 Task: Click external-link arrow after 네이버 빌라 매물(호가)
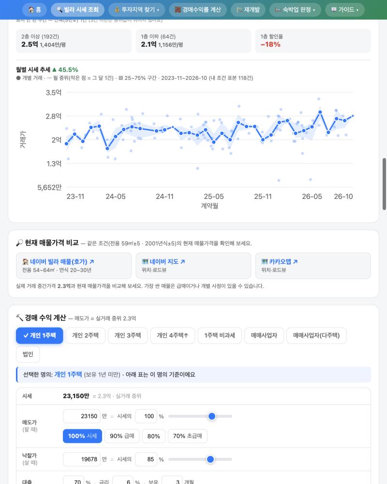(91, 261)
